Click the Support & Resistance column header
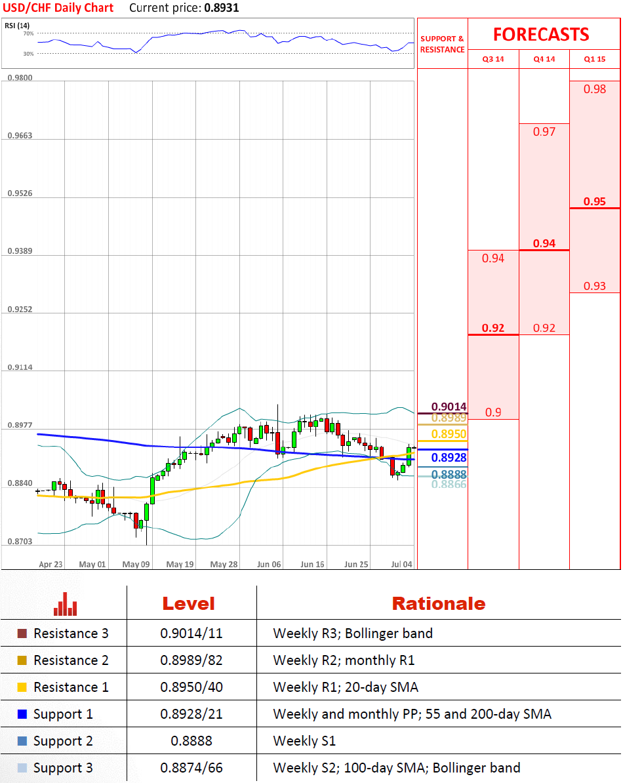623x783 pixels. [442, 44]
